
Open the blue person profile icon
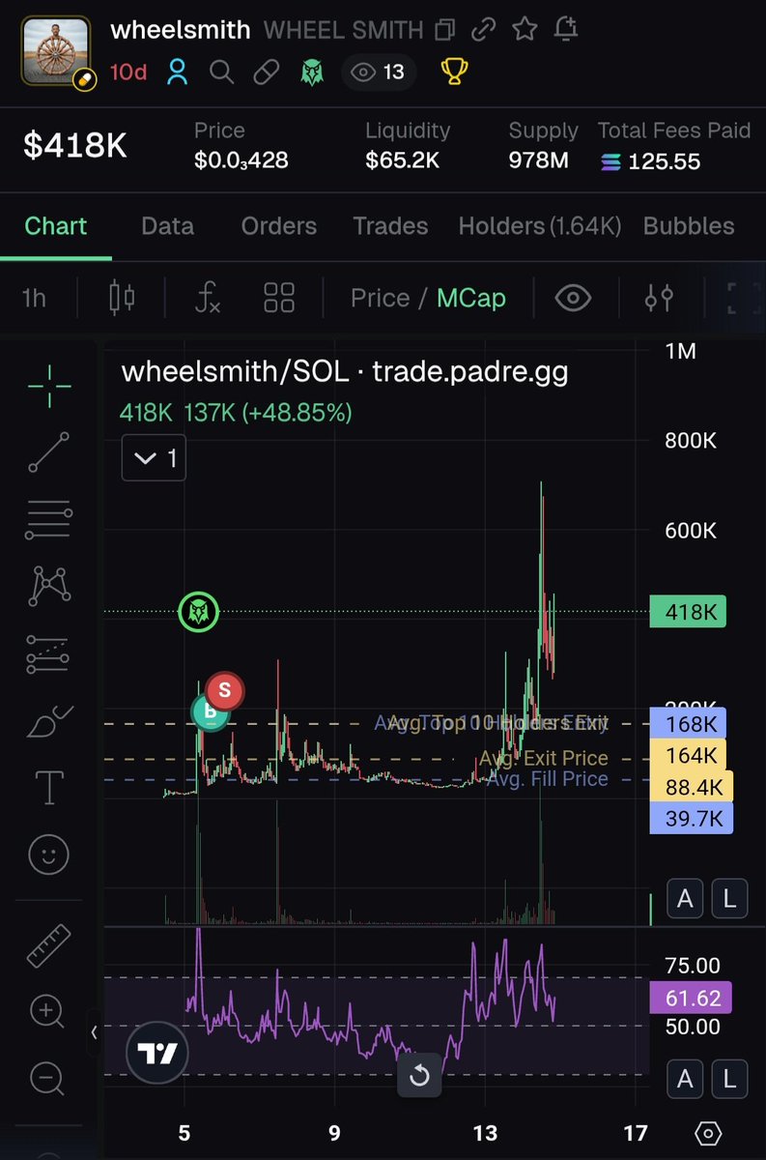[177, 72]
